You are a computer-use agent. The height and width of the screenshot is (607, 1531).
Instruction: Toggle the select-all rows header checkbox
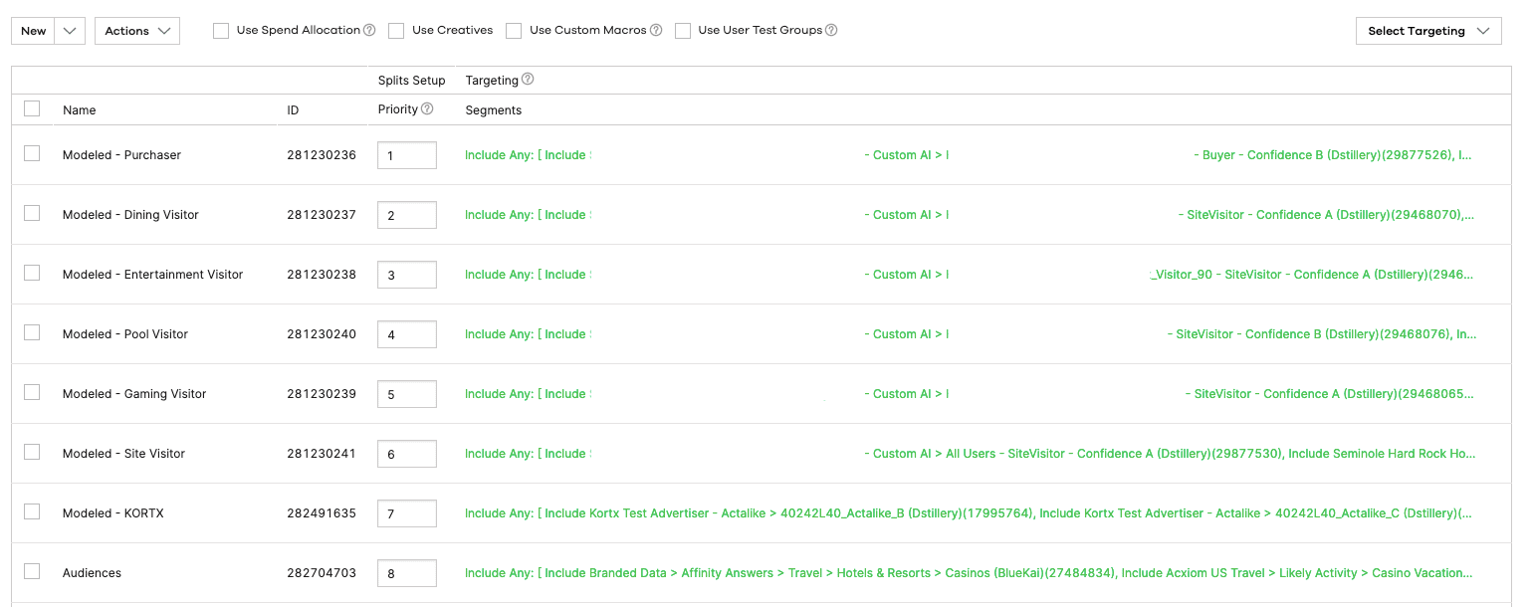pyautogui.click(x=32, y=109)
